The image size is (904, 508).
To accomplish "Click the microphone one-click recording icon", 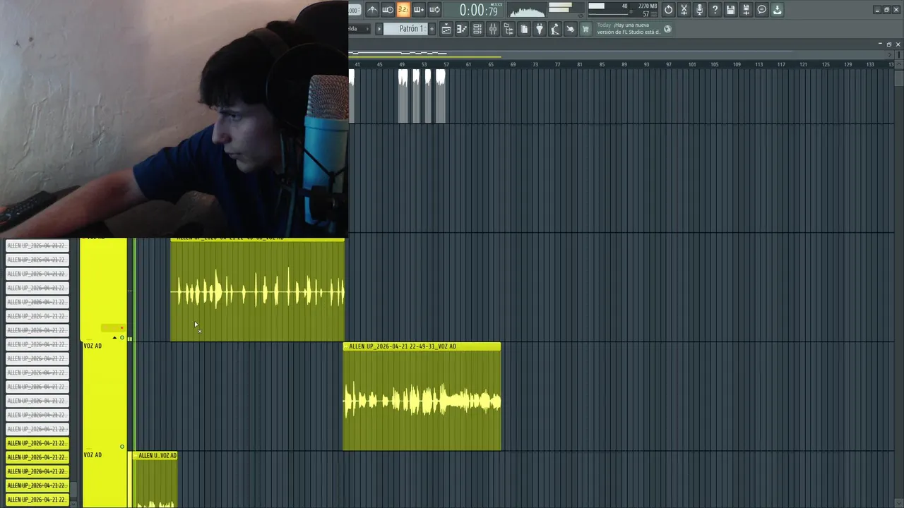I will click(x=699, y=10).
